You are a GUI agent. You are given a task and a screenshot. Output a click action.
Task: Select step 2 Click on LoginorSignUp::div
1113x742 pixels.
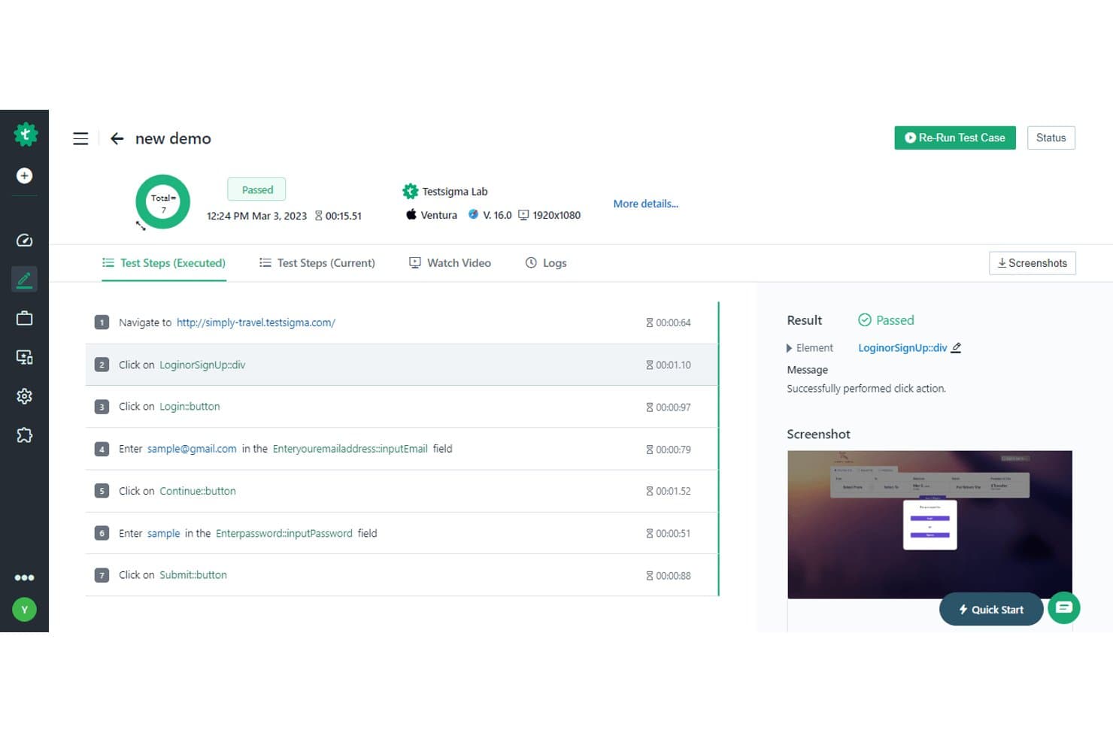[402, 365]
